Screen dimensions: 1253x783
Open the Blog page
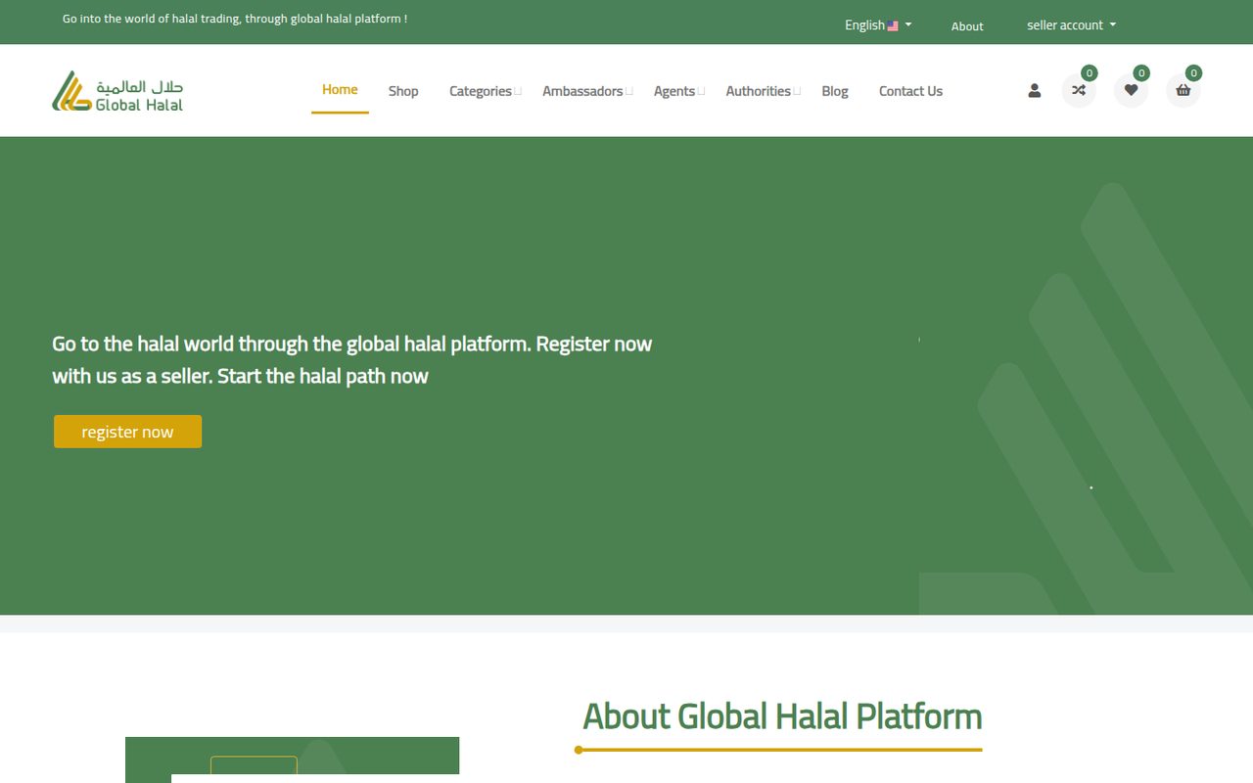[835, 91]
